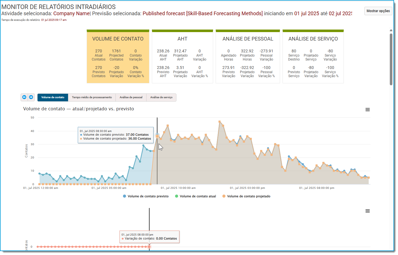Click the 'Company Name' activity text

pyautogui.click(x=71, y=14)
